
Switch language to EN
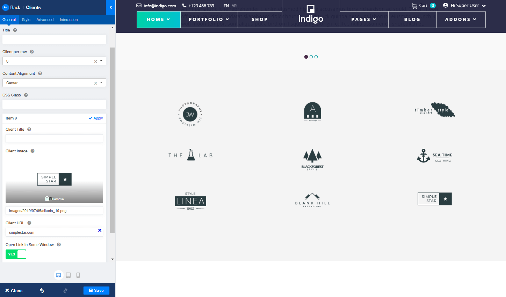pos(226,6)
